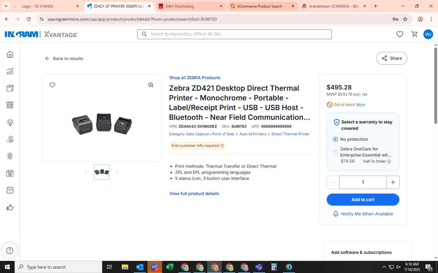438x273 pixels.
Task: Open View full product details link
Action: (194, 194)
